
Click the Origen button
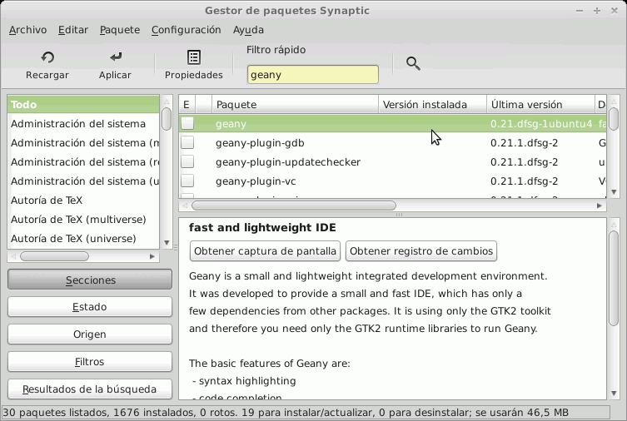[x=90, y=334]
